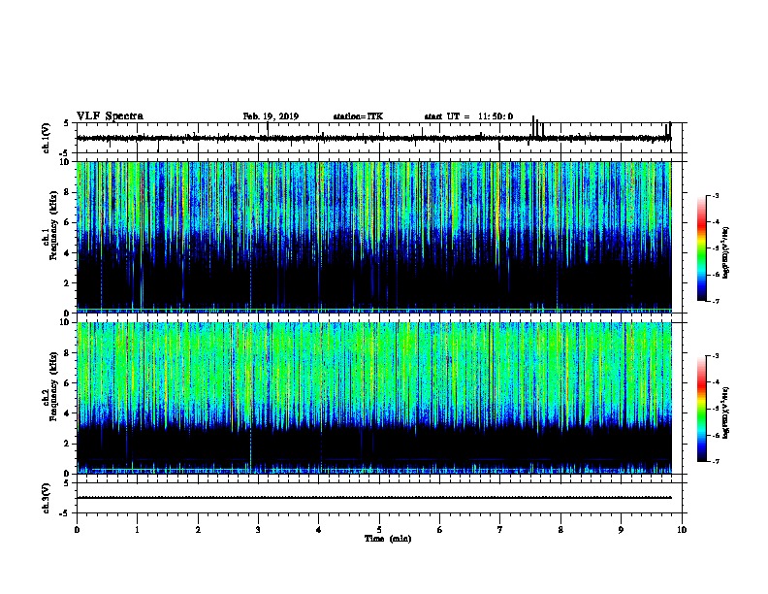The image size is (768, 594).
Task: Click the "VLF Spectra" plot title
Action: (x=110, y=116)
